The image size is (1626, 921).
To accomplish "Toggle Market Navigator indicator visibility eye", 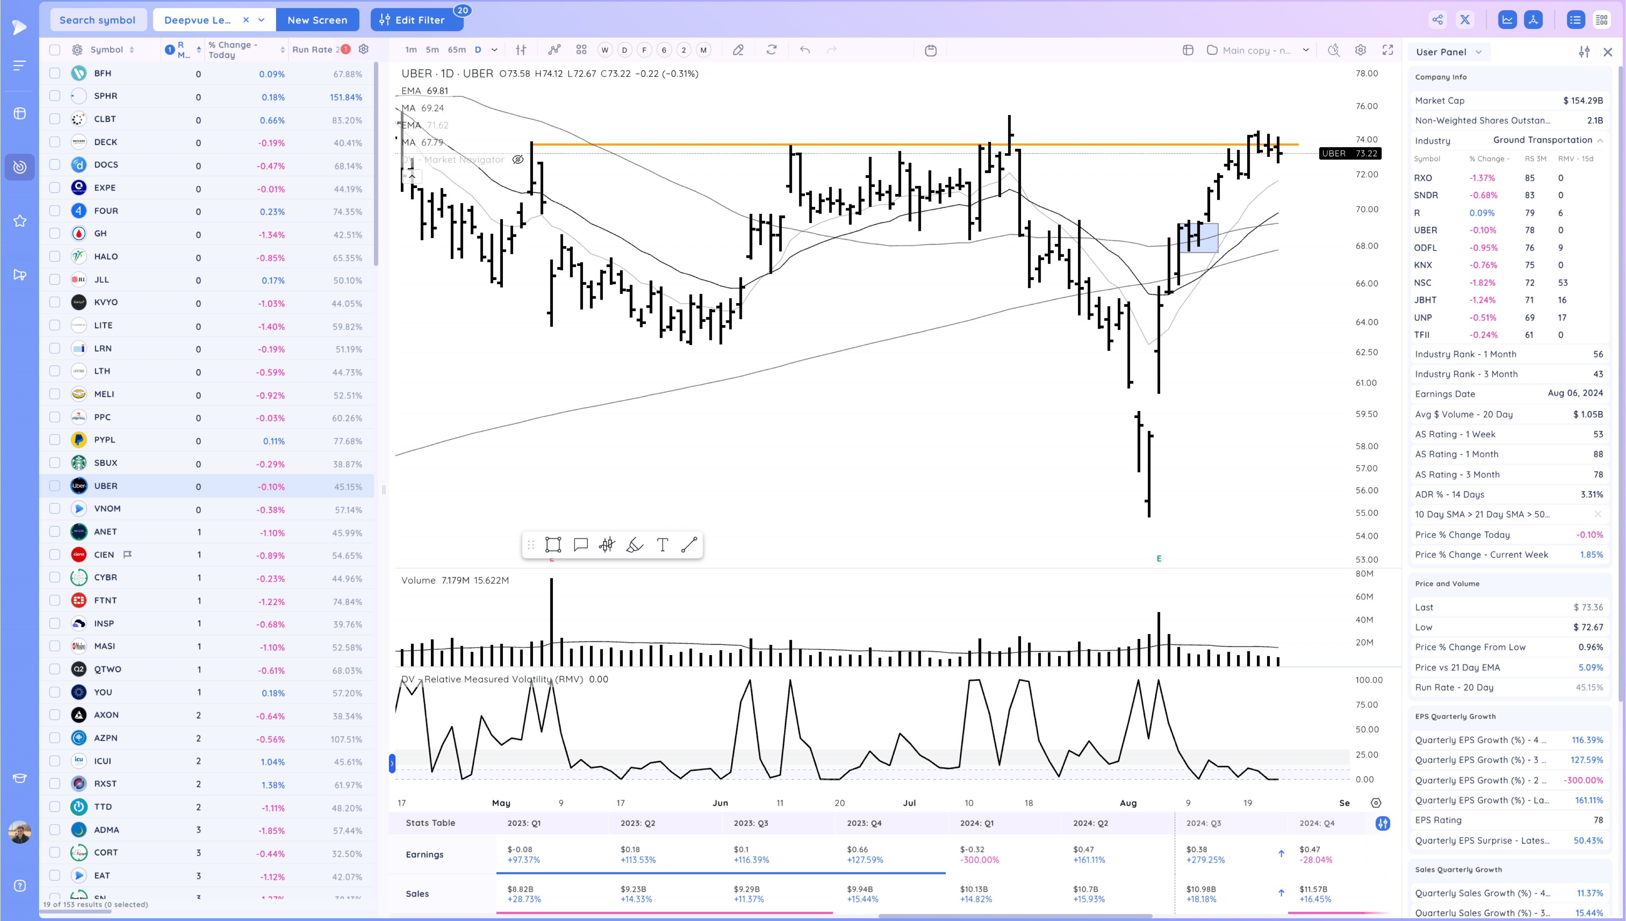I will coord(517,159).
